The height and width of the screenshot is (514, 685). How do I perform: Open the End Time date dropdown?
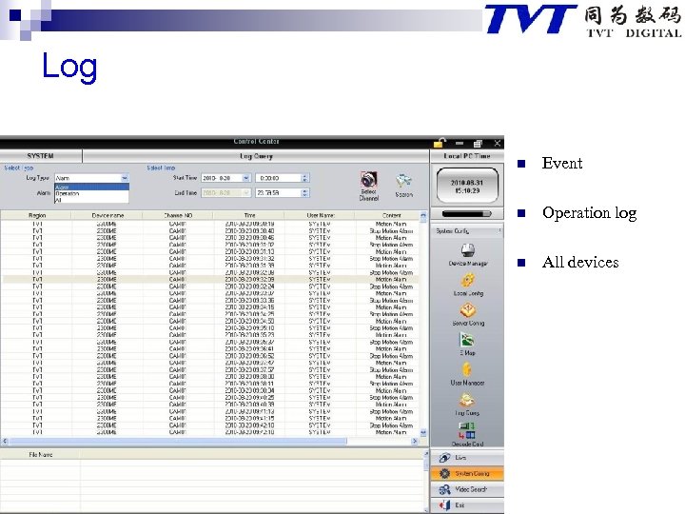coord(246,192)
